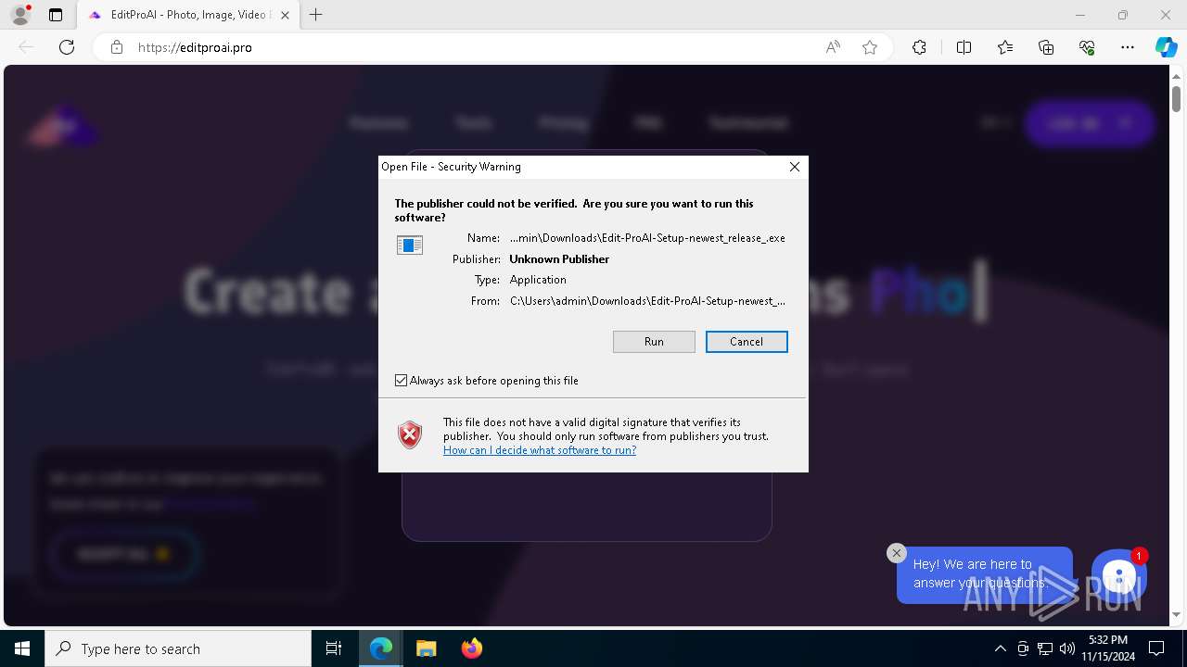
Task: Open the Windows Start menu
Action: point(22,648)
